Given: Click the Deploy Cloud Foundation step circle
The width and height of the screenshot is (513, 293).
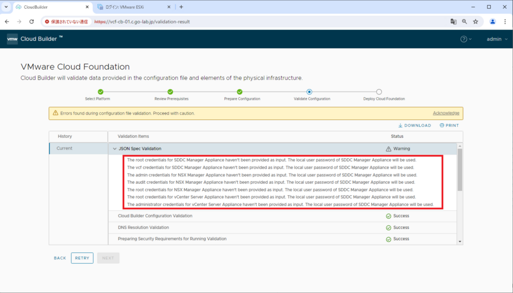Looking at the screenshot, I should [379, 92].
